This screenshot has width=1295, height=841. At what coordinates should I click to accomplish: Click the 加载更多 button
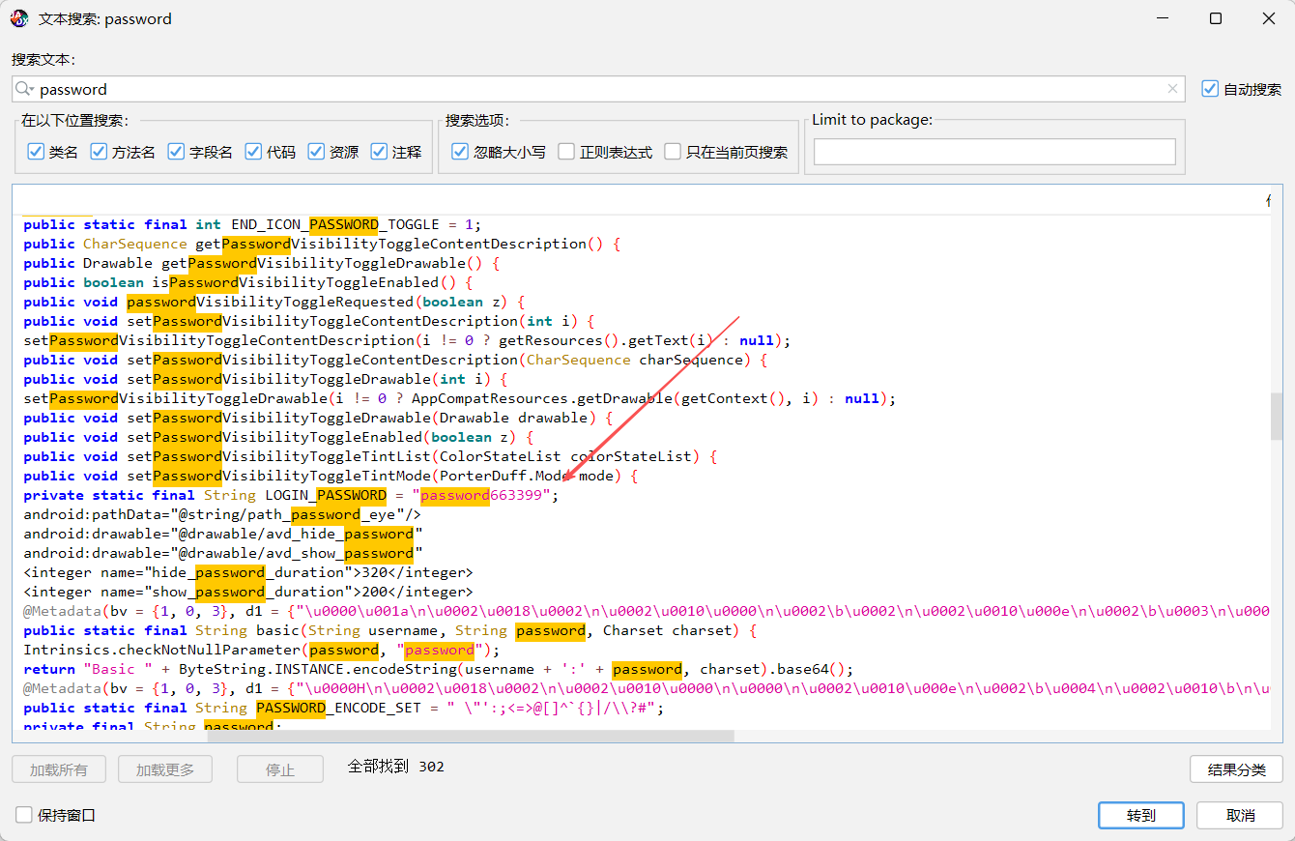165,769
